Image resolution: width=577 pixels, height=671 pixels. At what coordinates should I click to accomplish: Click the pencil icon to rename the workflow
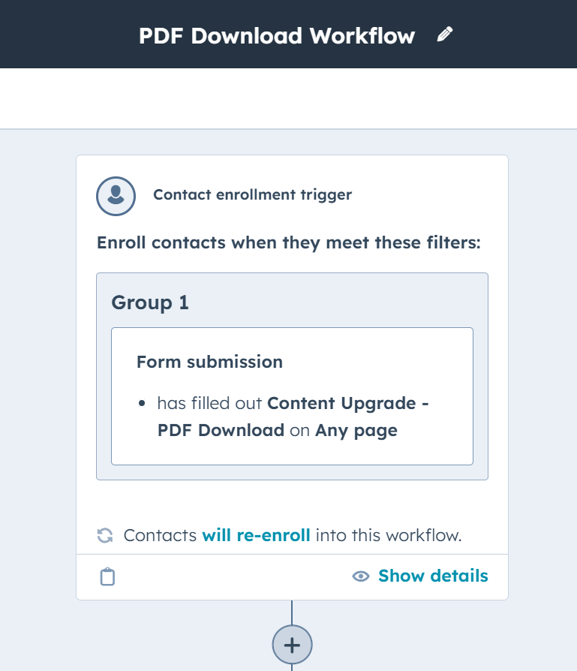click(446, 33)
